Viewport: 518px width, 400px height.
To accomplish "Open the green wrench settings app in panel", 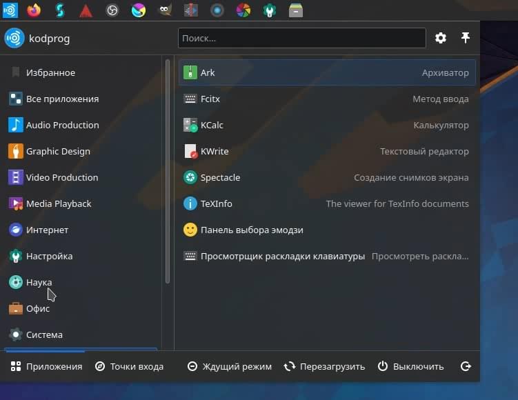I will 270,10.
